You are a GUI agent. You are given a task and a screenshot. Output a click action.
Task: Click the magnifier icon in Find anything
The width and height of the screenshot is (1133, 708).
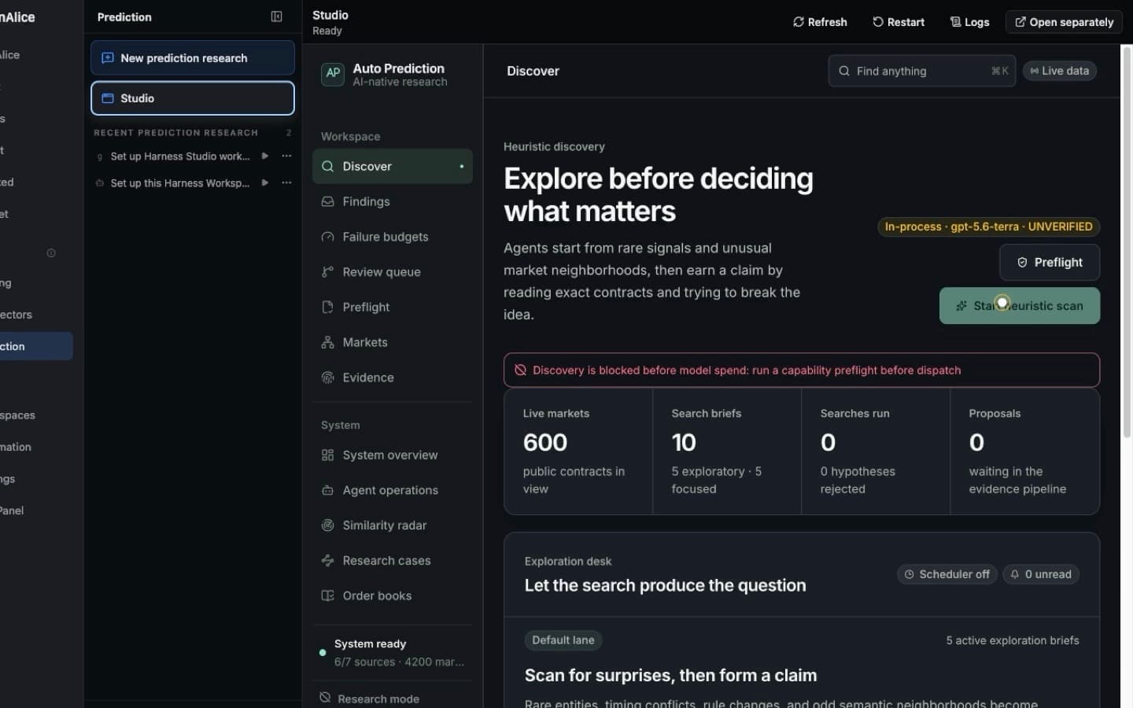click(x=843, y=71)
